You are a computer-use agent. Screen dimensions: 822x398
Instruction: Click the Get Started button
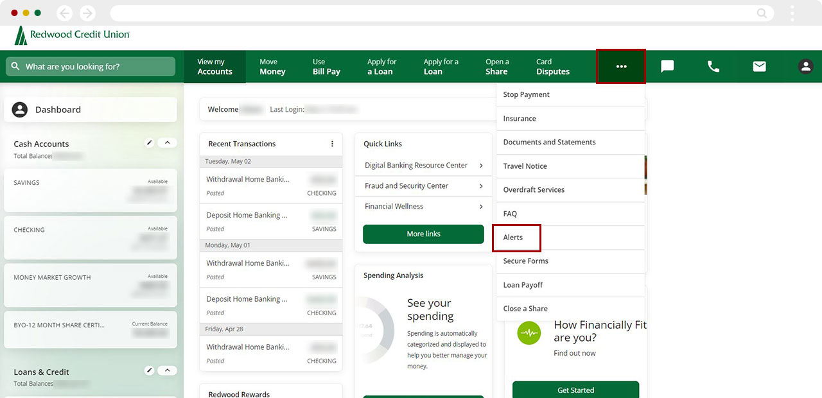575,390
